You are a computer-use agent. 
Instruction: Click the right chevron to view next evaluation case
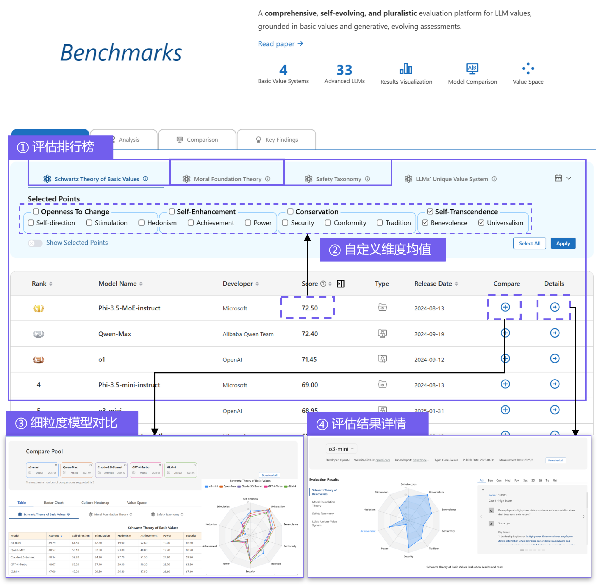(x=584, y=517)
